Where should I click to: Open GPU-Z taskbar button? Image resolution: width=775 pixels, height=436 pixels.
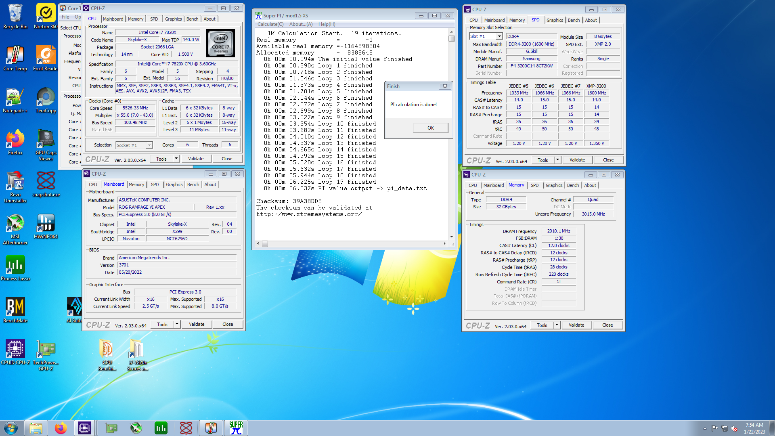111,428
